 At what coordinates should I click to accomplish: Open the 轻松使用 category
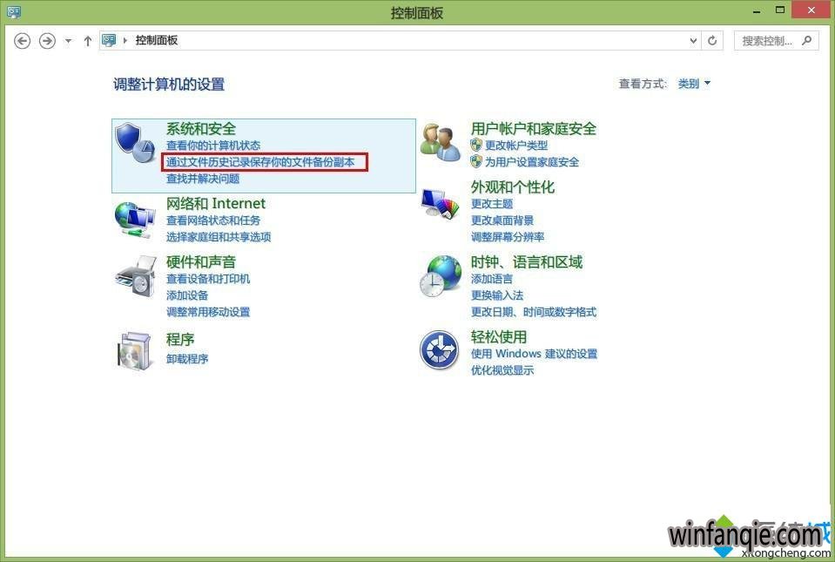click(x=499, y=336)
